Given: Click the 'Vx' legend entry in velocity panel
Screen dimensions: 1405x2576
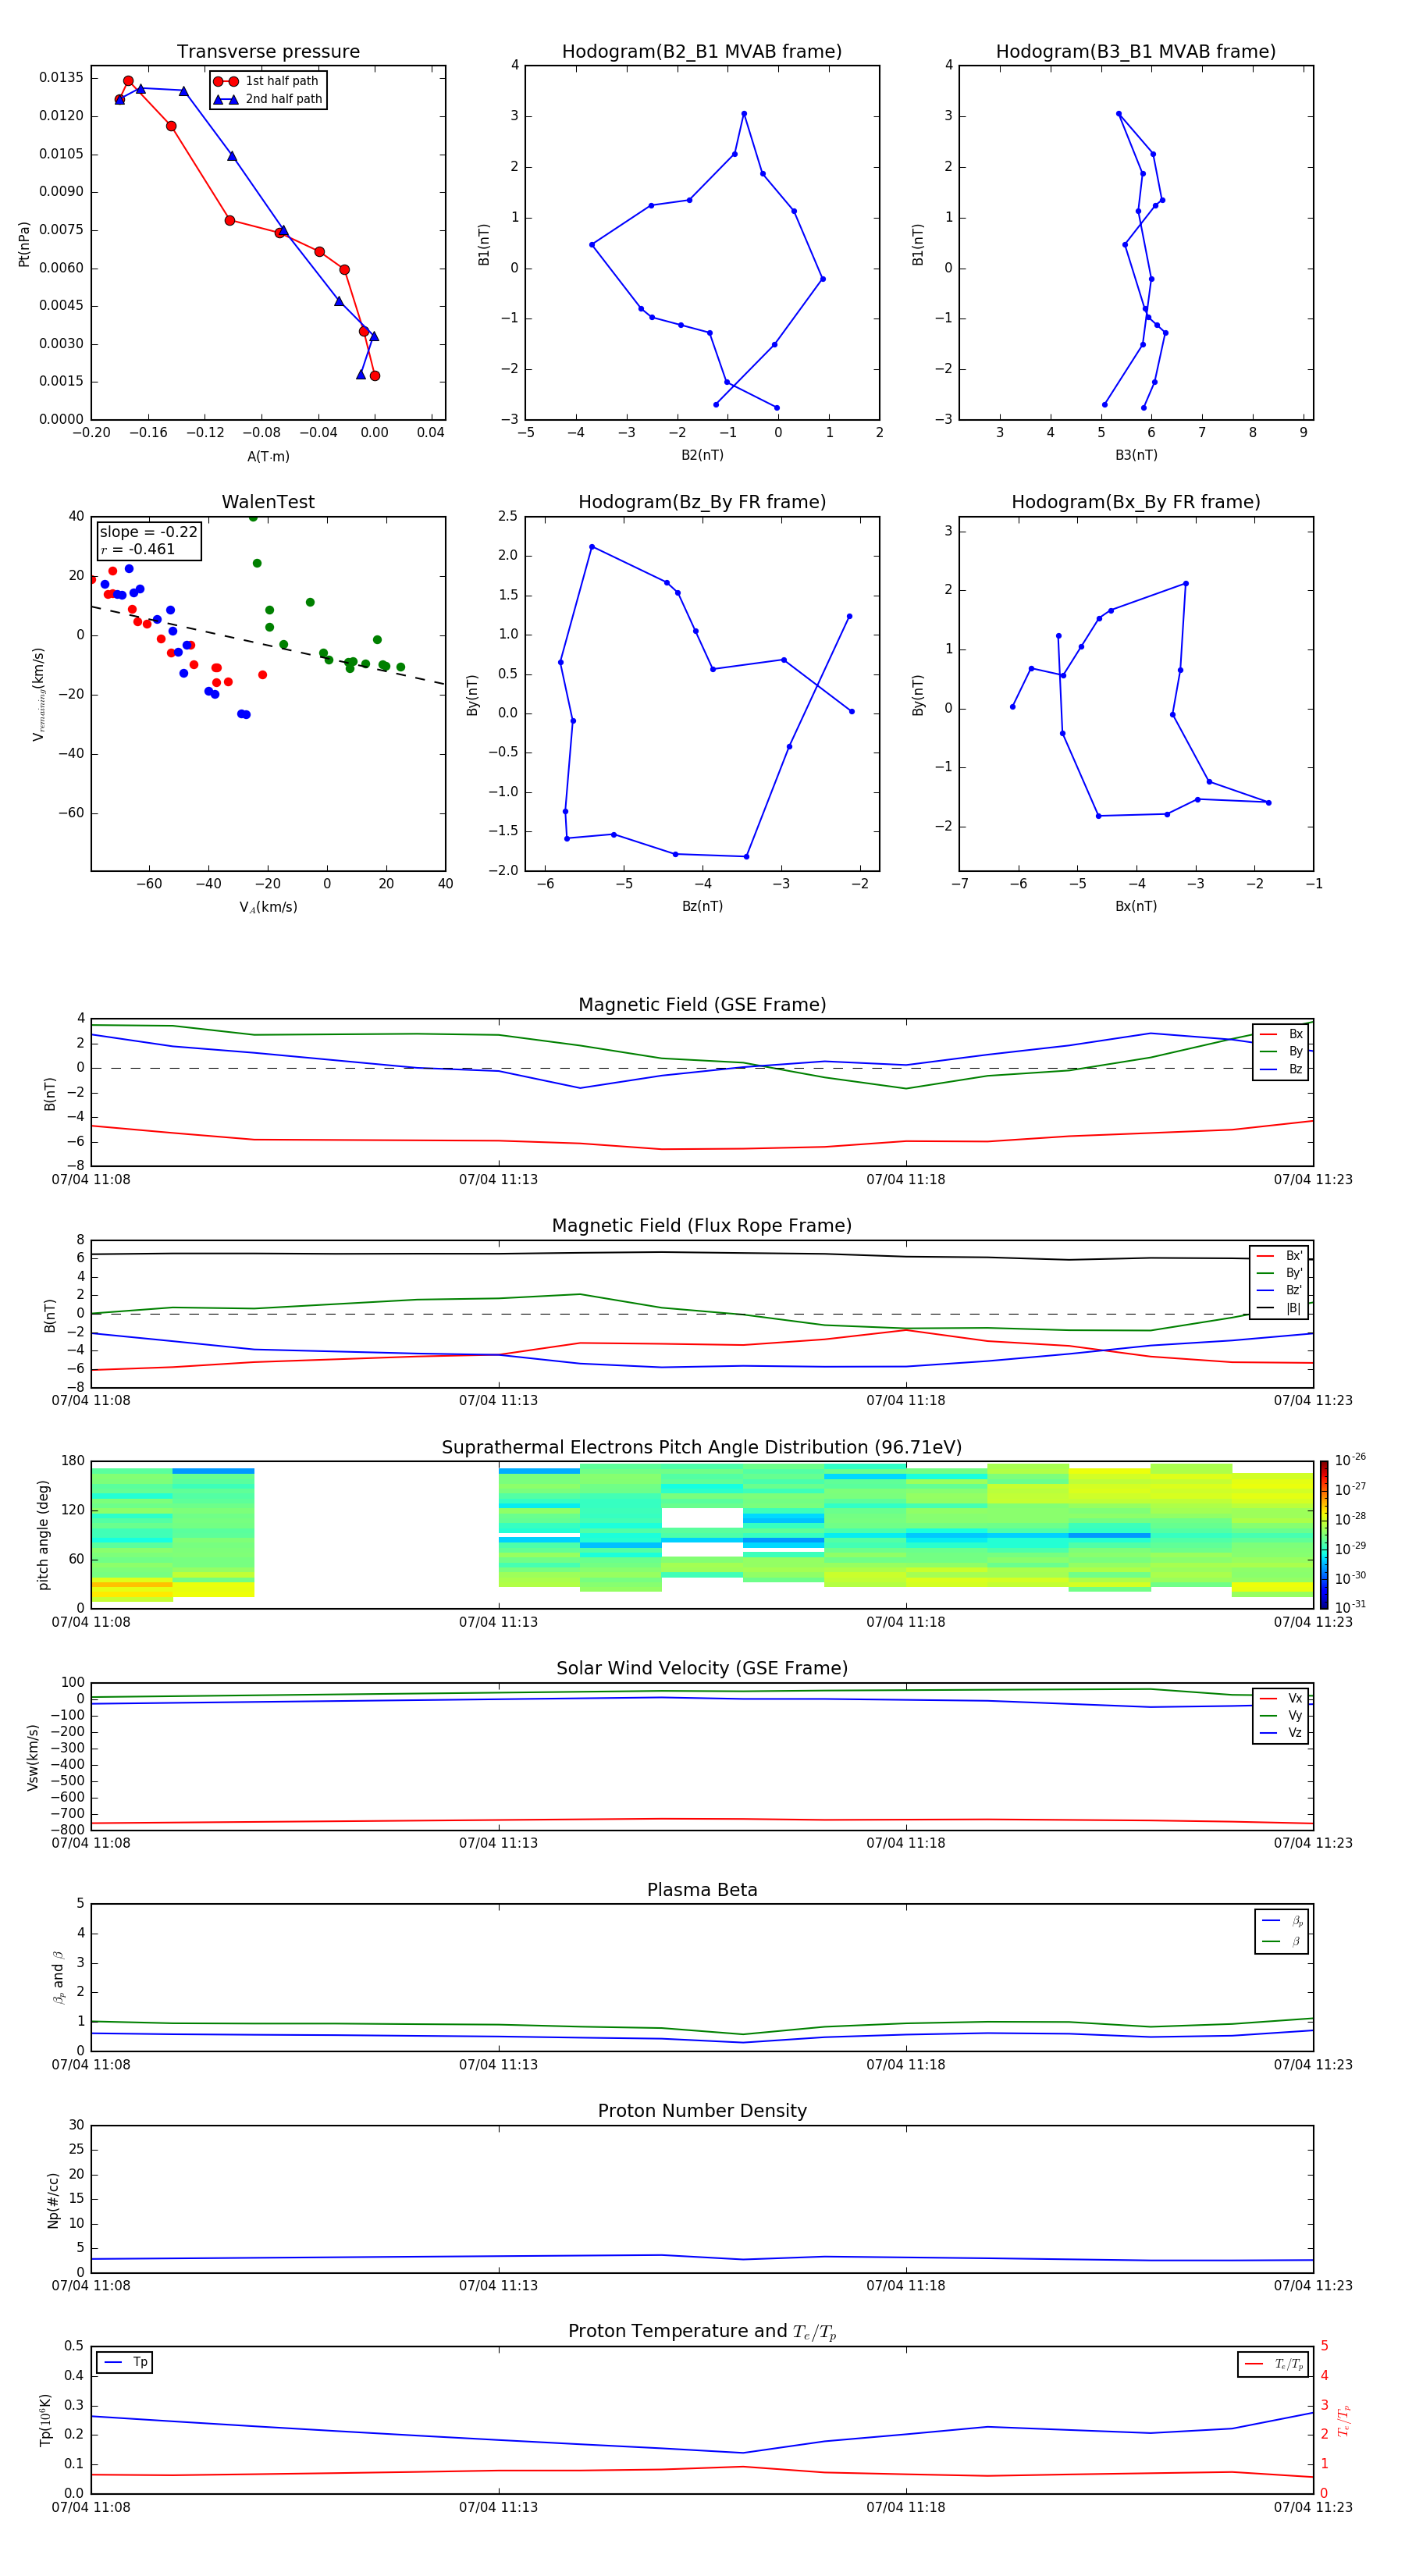Looking at the screenshot, I should tap(1281, 1698).
